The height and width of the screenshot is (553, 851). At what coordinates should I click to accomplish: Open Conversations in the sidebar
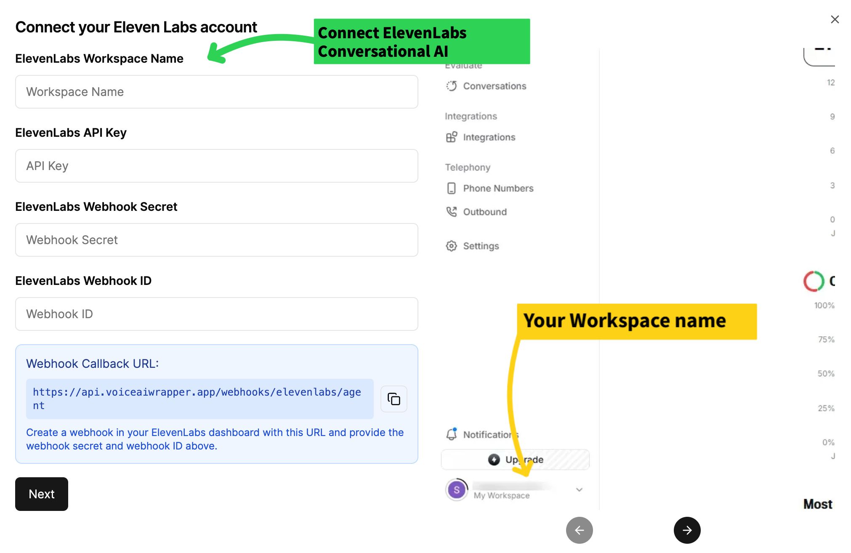tap(486, 86)
